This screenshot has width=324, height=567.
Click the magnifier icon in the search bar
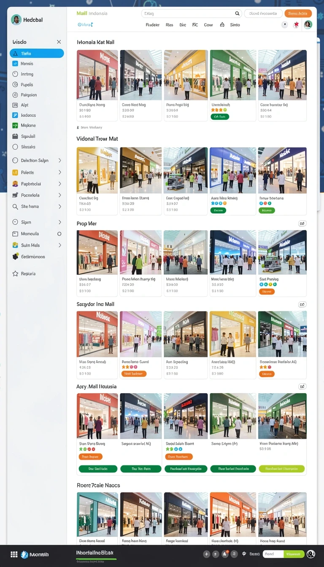[x=237, y=13]
